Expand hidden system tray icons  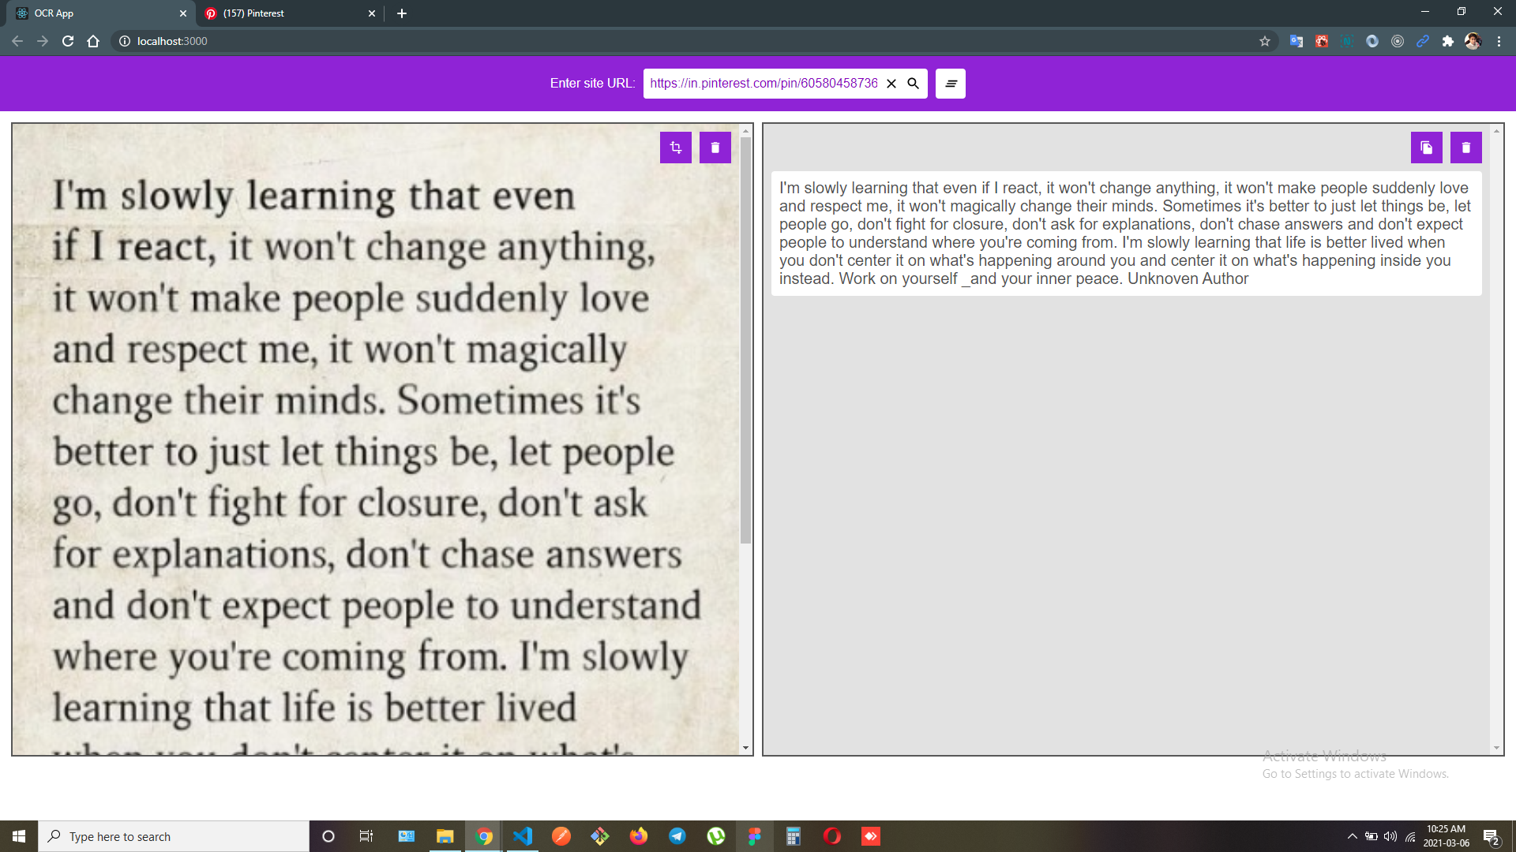1352,836
